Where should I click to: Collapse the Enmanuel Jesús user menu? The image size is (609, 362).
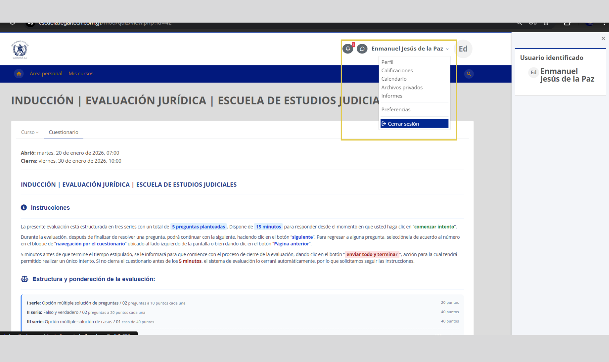(x=410, y=49)
